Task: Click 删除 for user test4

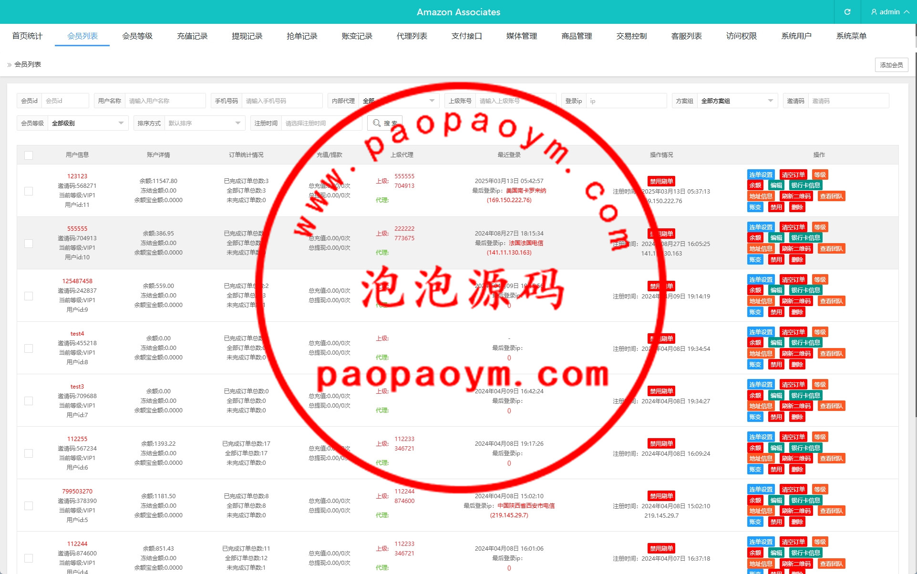Action: [x=797, y=364]
